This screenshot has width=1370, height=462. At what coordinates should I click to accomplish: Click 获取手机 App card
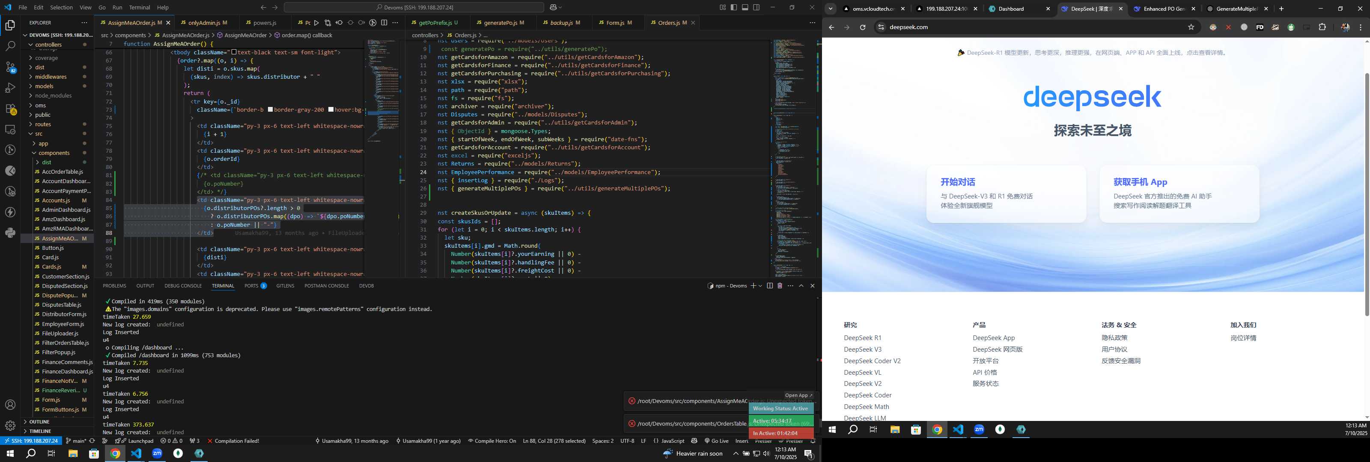coord(1179,193)
